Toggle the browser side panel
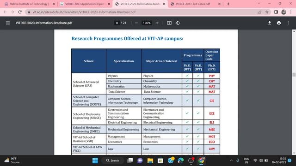This screenshot has width=296, height=166. click(276, 12)
